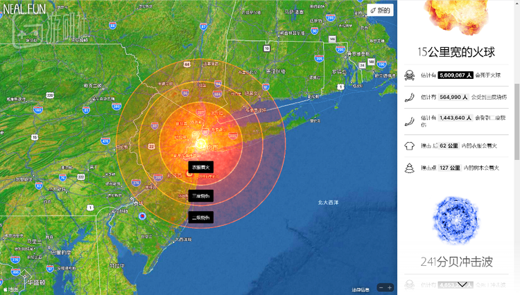Click the results panel vertical scrollbar
The image size is (520, 295).
click(x=517, y=121)
